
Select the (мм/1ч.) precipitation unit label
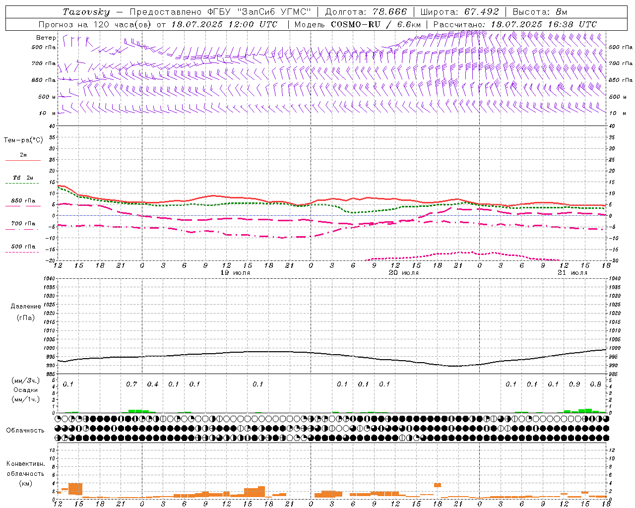pyautogui.click(x=26, y=399)
